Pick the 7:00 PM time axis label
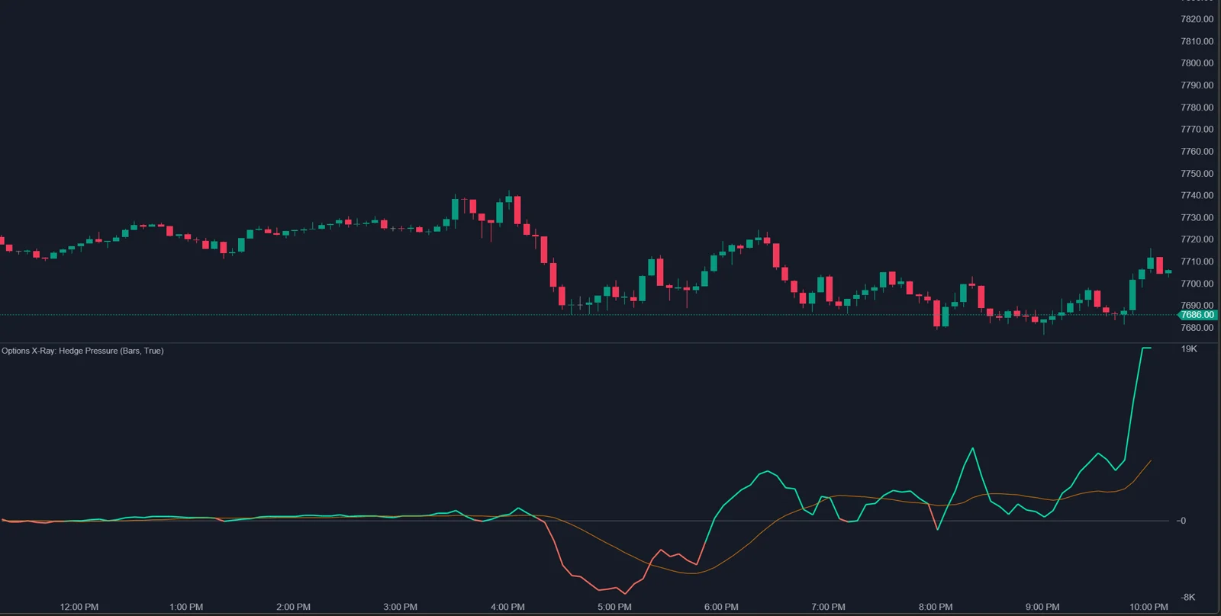 828,608
